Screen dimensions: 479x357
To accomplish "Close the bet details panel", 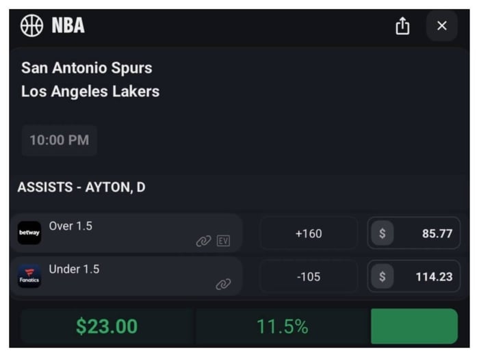I will click(x=442, y=26).
